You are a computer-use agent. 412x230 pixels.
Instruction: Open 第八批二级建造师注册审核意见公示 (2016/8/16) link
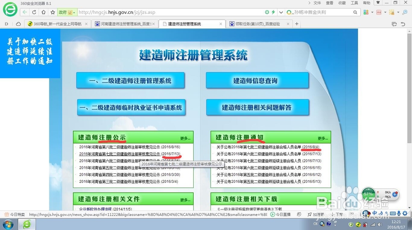(129, 147)
